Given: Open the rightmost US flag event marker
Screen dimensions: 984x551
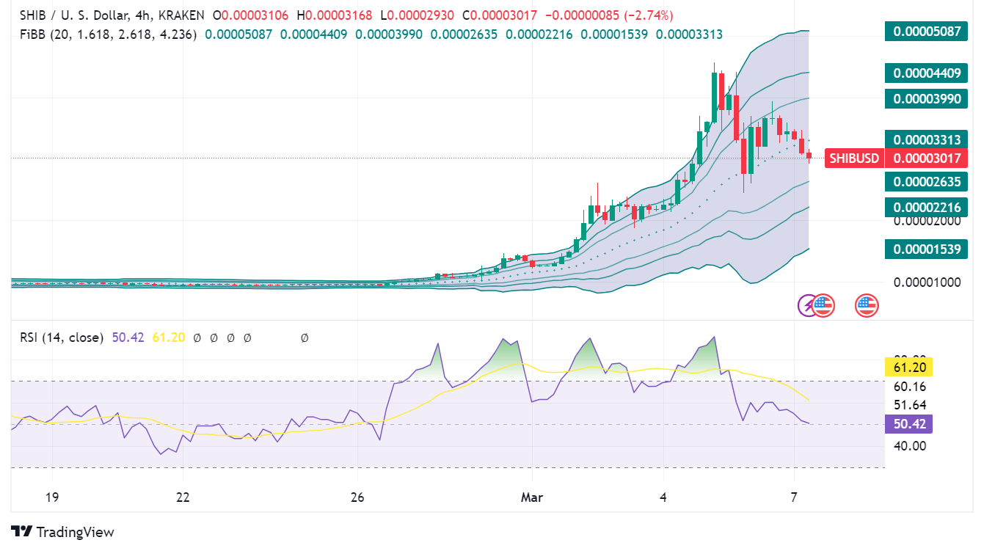Looking at the screenshot, I should point(868,305).
